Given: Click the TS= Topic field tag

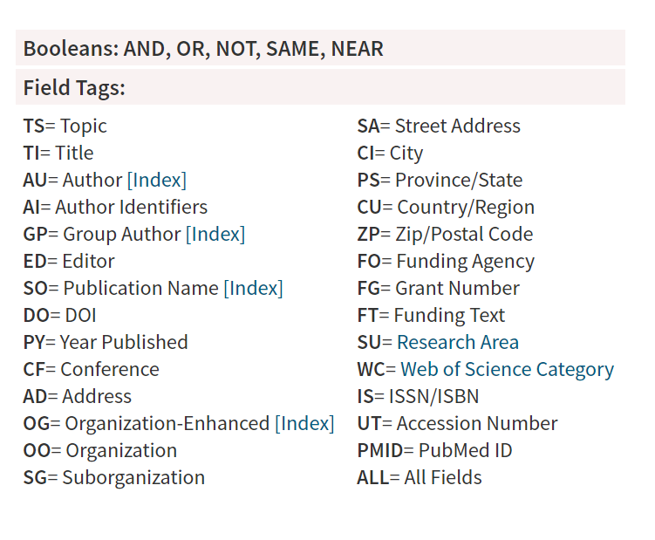Looking at the screenshot, I should 65,126.
